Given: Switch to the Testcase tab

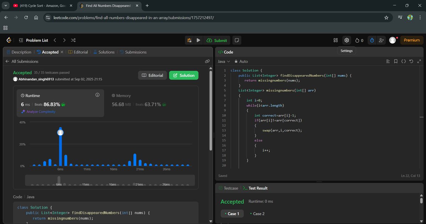Looking at the screenshot, I should [228, 188].
